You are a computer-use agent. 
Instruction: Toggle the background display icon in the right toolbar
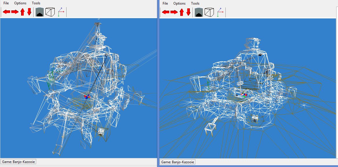pos(199,12)
